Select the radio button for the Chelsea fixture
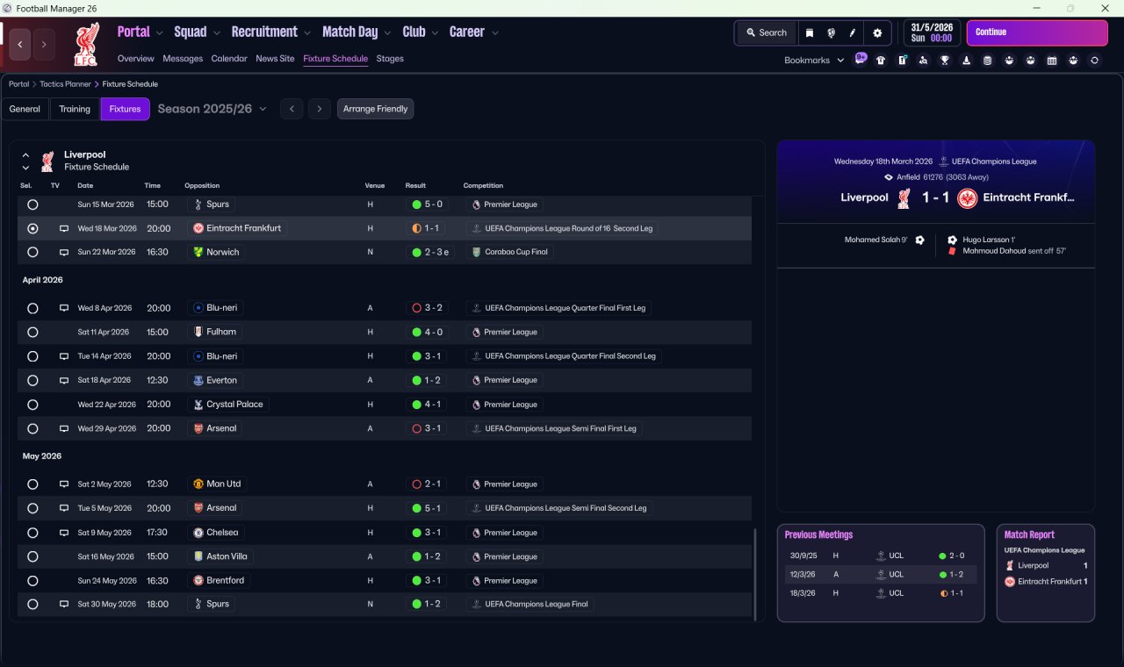The height and width of the screenshot is (667, 1124). point(32,533)
